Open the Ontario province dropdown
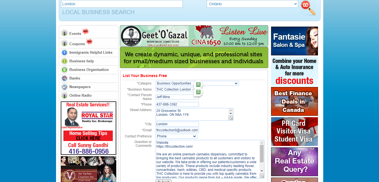The height and width of the screenshot is (182, 379). (252, 4)
